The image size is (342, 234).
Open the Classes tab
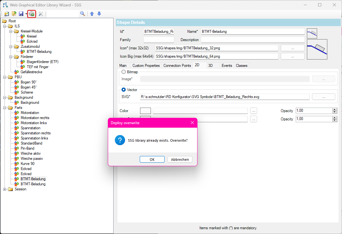[242, 66]
